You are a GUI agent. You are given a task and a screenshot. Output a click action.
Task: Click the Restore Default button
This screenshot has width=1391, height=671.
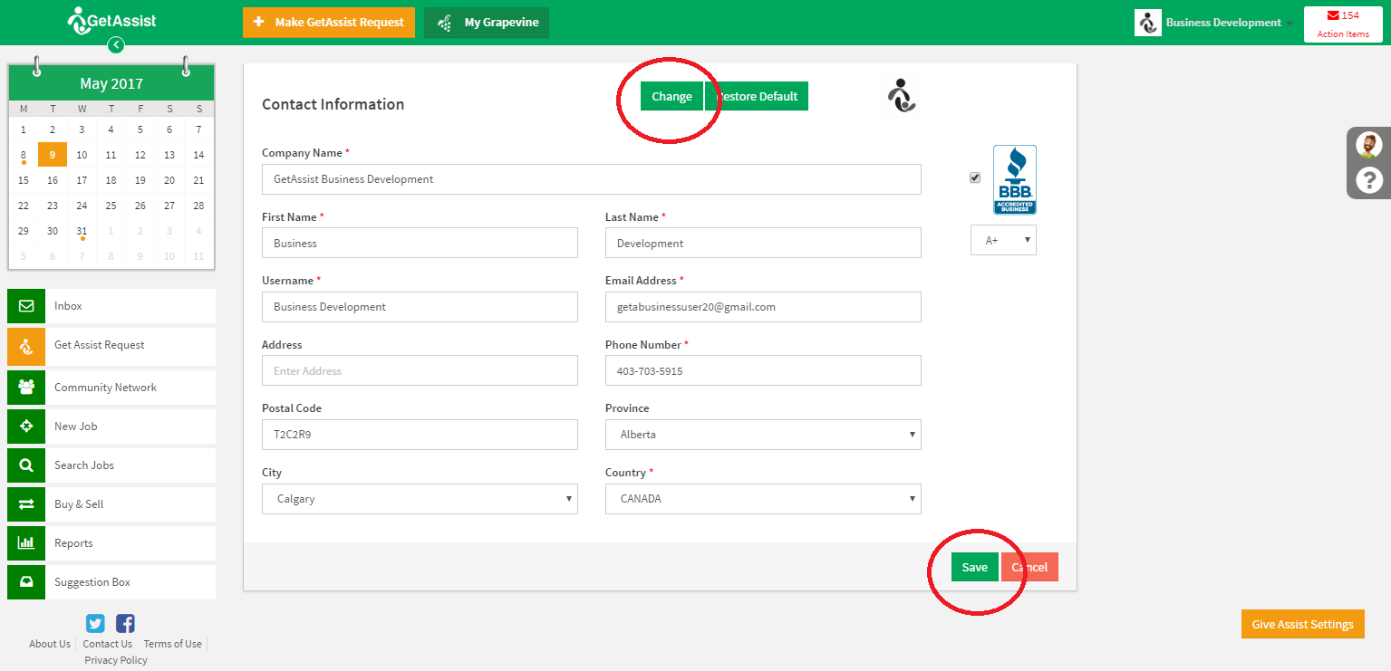click(757, 97)
